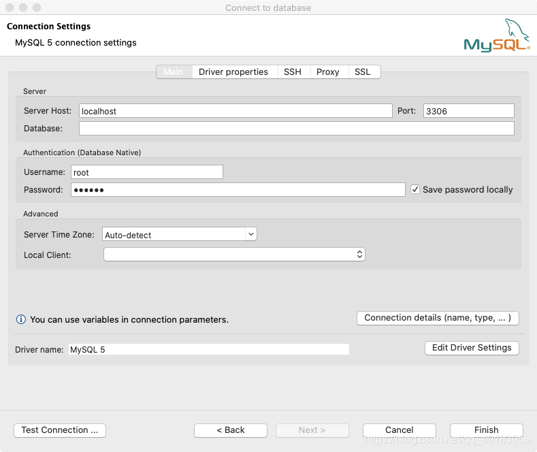Open Connection details (name, type, ...)
Screen dimensions: 537x452
(438, 318)
